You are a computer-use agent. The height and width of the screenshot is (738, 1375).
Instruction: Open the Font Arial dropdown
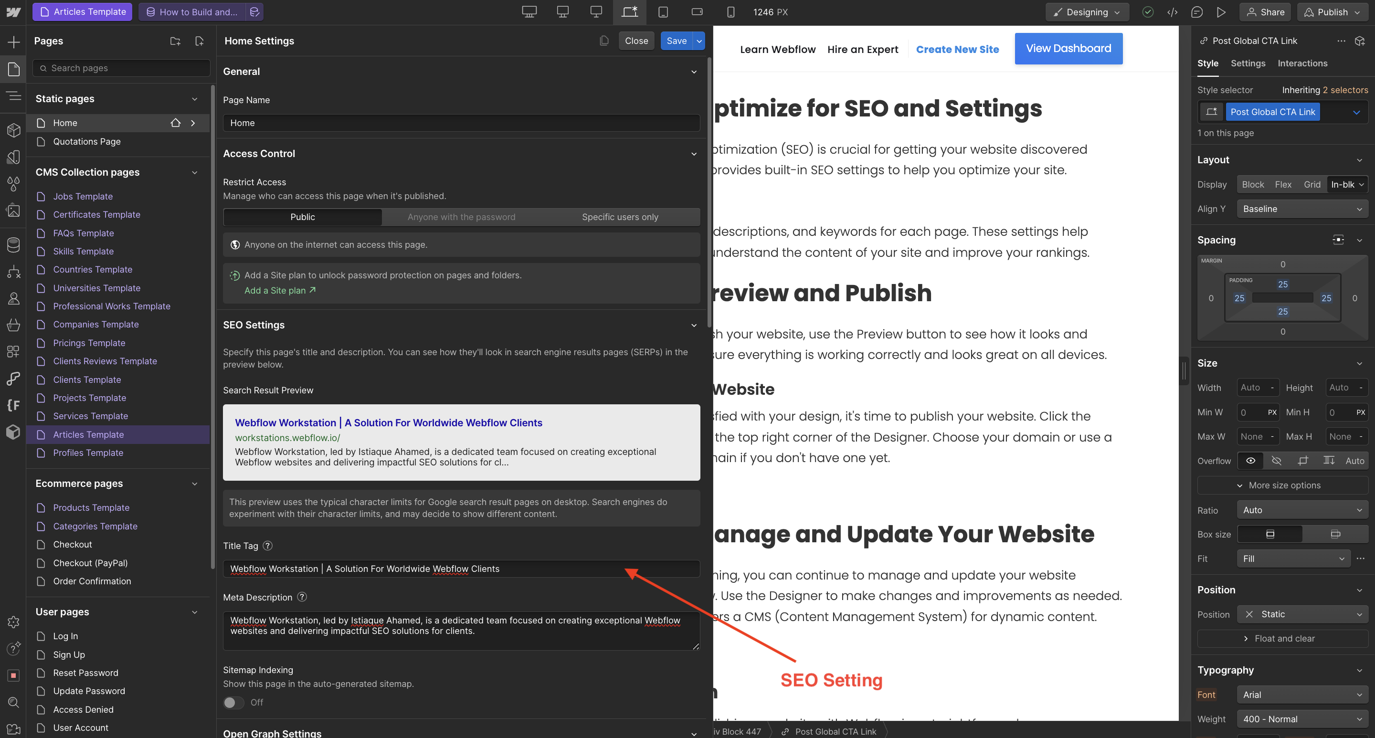tap(1302, 694)
